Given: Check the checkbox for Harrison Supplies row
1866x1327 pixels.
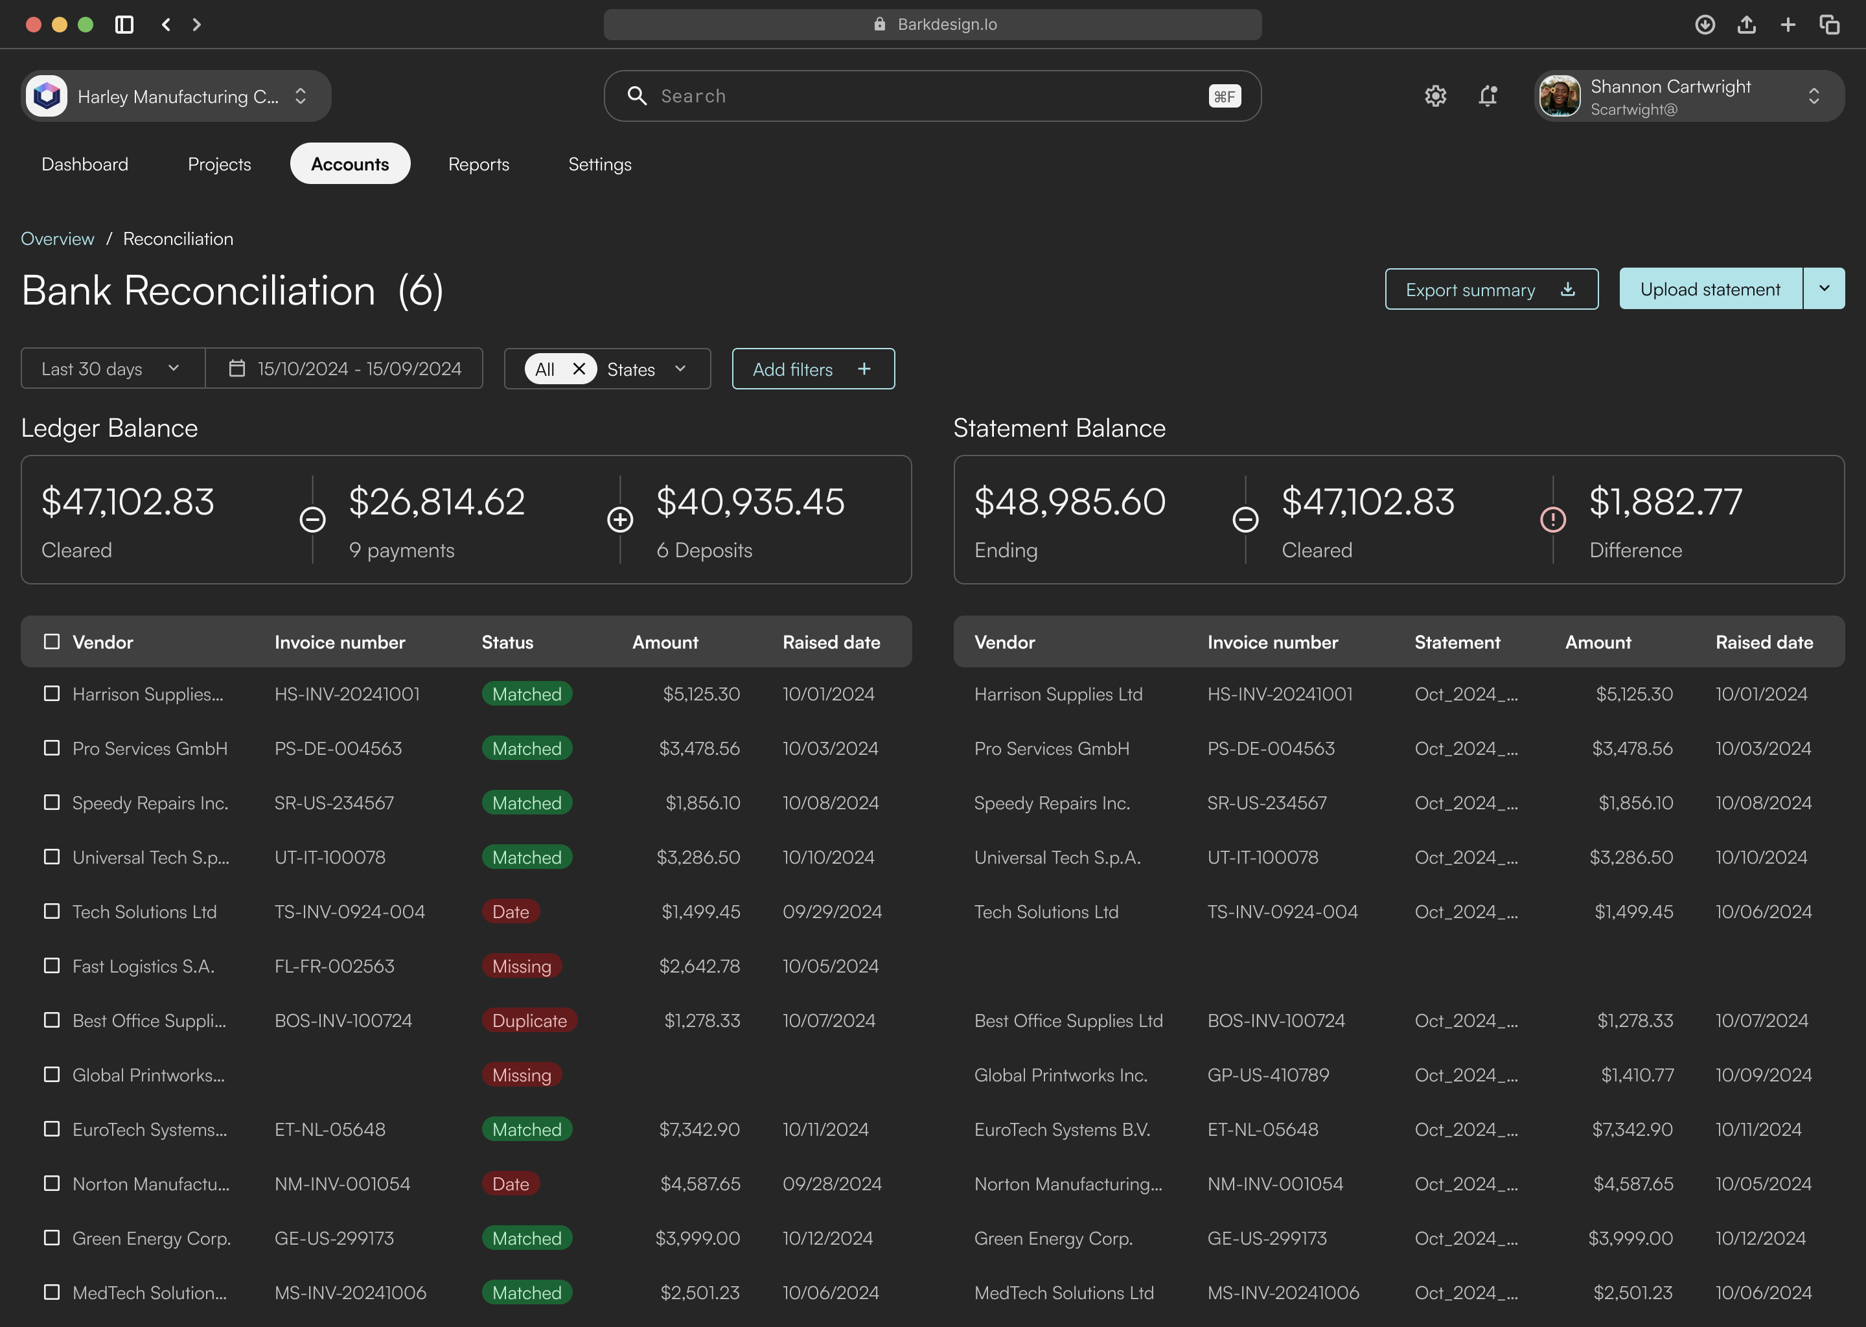Looking at the screenshot, I should point(51,694).
